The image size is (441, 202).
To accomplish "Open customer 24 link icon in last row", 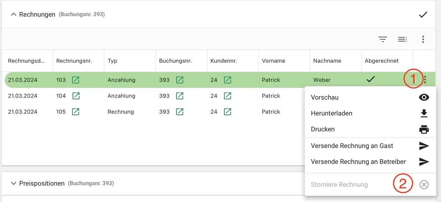I will coord(227,112).
